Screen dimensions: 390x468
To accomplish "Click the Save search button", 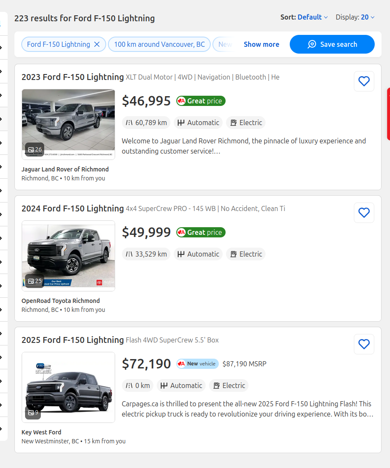I will click(x=332, y=44).
